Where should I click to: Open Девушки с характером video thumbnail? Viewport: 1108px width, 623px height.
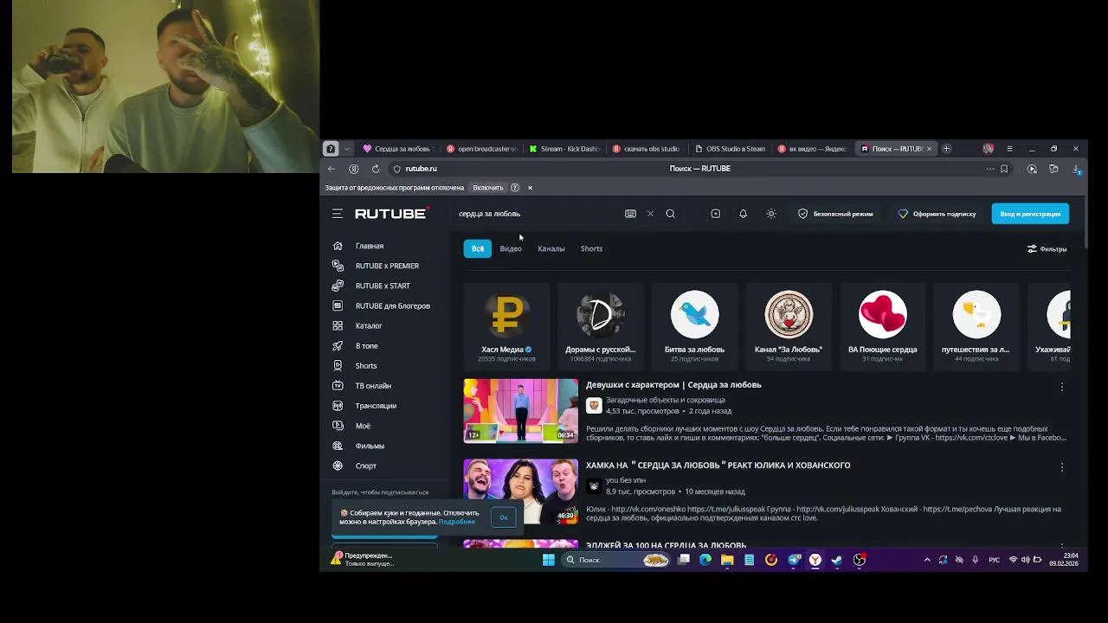[x=520, y=410]
